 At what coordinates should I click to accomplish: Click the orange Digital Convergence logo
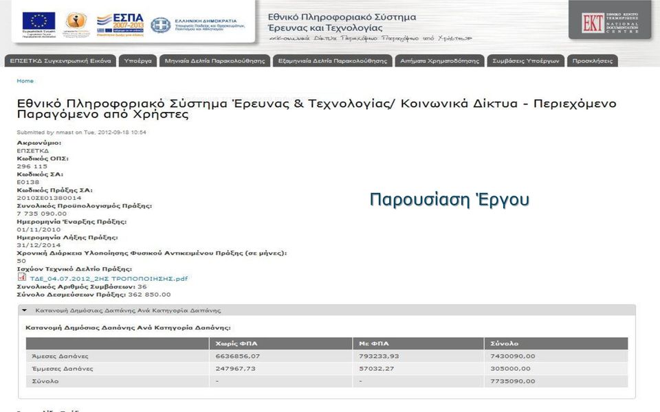pos(76,25)
